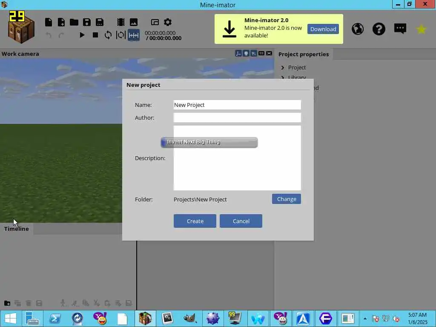Screen dimensions: 436x327
Task: Expand the Library section in Project properties
Action: [283, 77]
